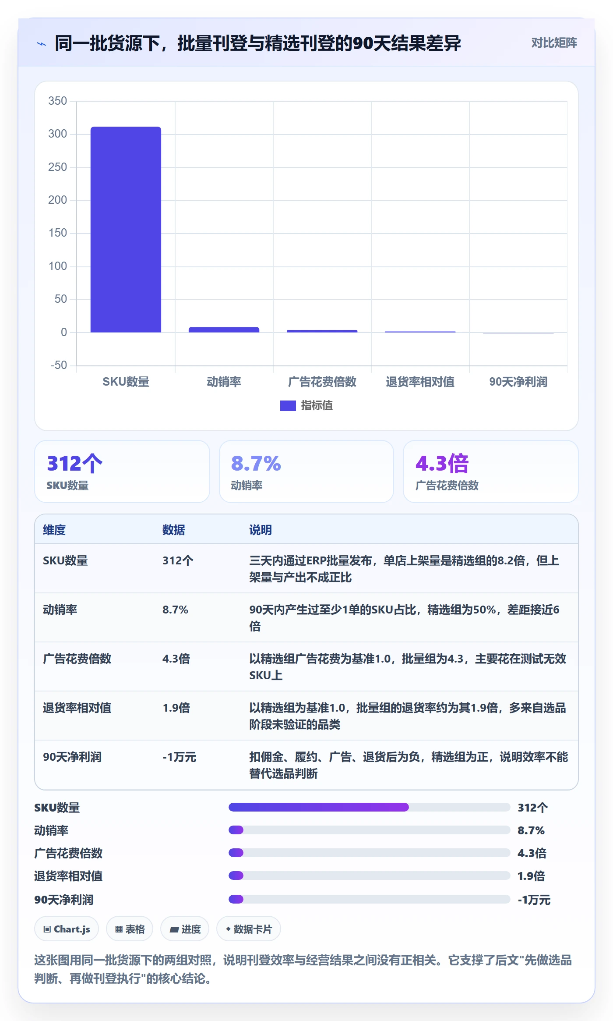
Task: Click the 广告花费倍数 bar in the chart
Action: tap(322, 331)
